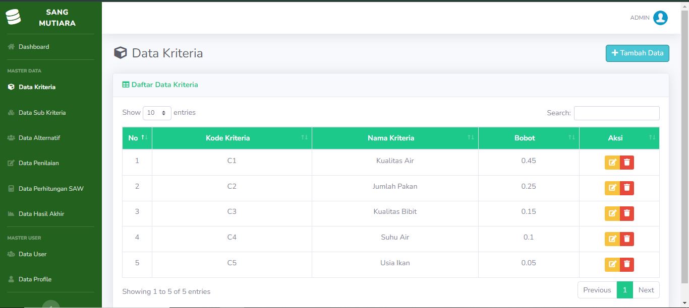Image resolution: width=689 pixels, height=308 pixels.
Task: Collapse the sidebar with round arrow toggle
Action: point(50,304)
